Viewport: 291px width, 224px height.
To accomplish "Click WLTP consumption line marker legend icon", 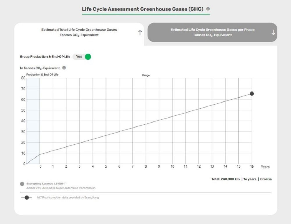I will (26, 198).
